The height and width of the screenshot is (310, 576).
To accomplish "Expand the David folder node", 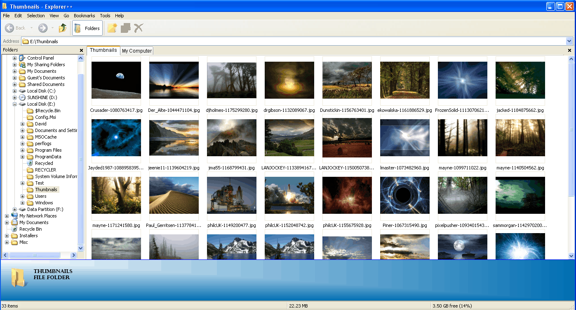I will 23,124.
